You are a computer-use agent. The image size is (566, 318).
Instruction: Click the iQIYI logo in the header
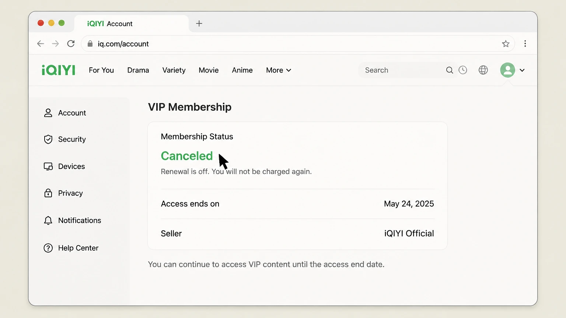coord(58,70)
